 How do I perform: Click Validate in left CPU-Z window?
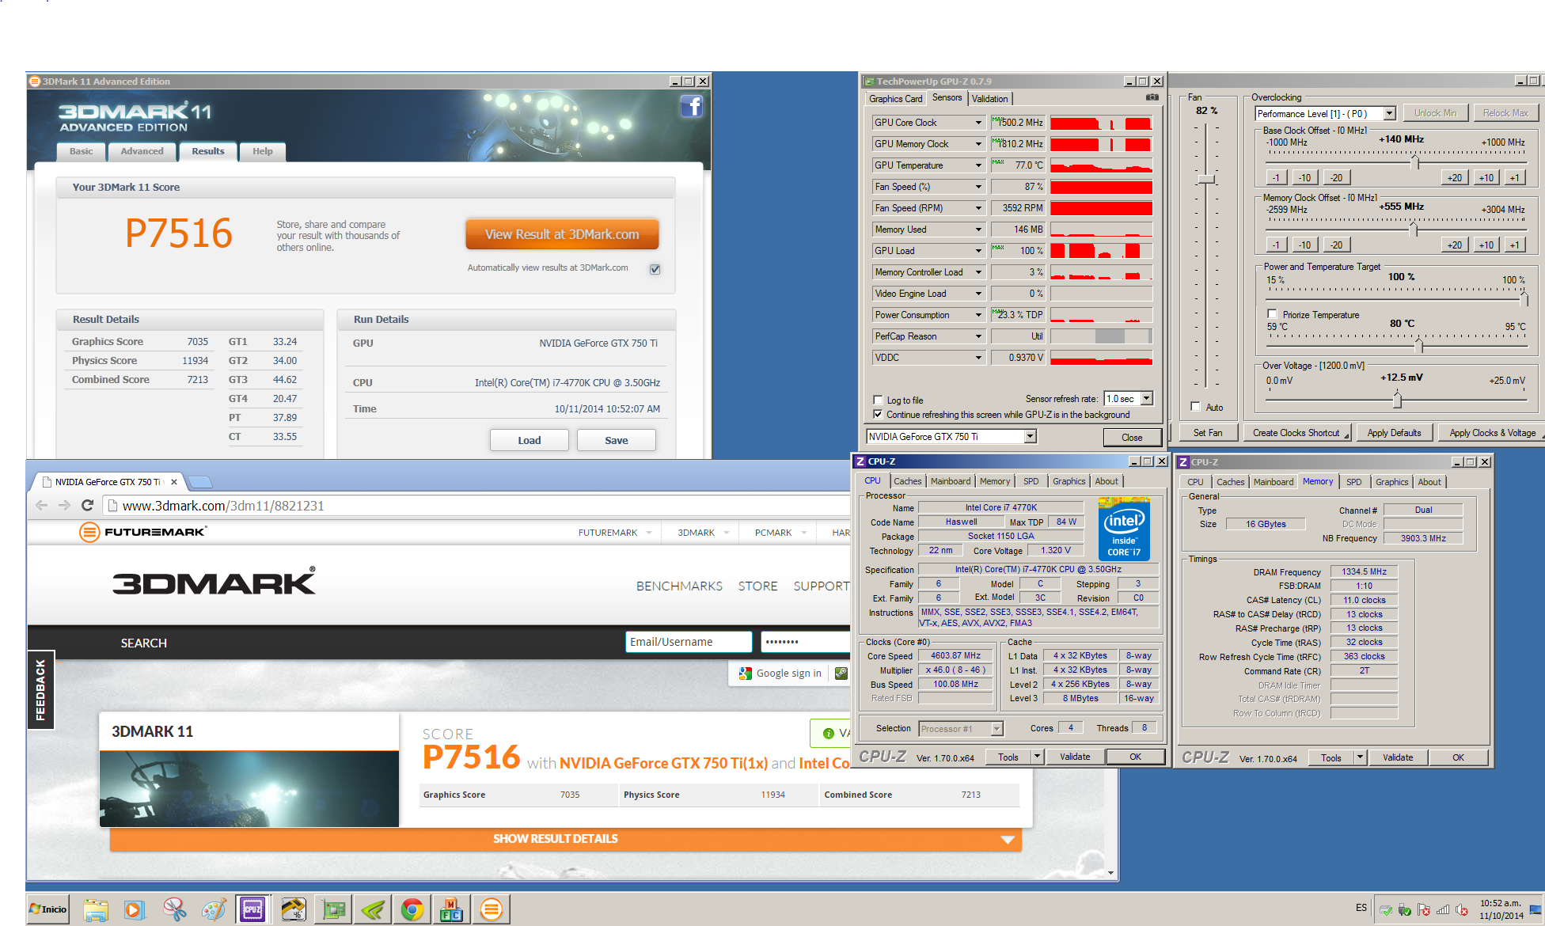click(1075, 757)
